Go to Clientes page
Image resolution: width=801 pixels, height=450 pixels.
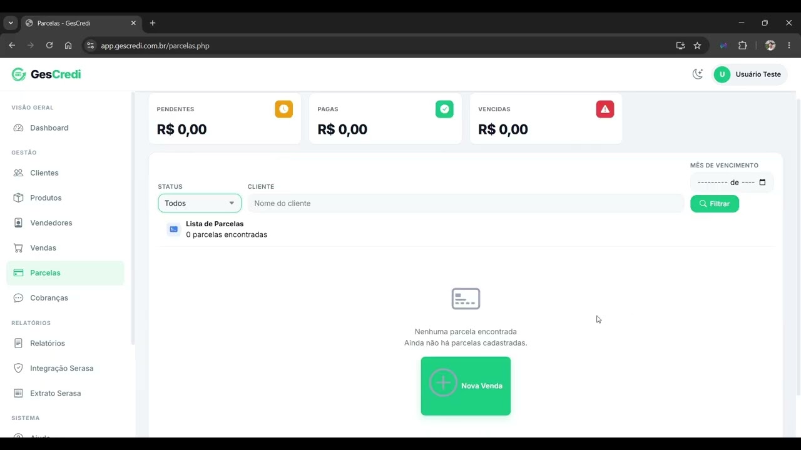[x=65, y=173]
